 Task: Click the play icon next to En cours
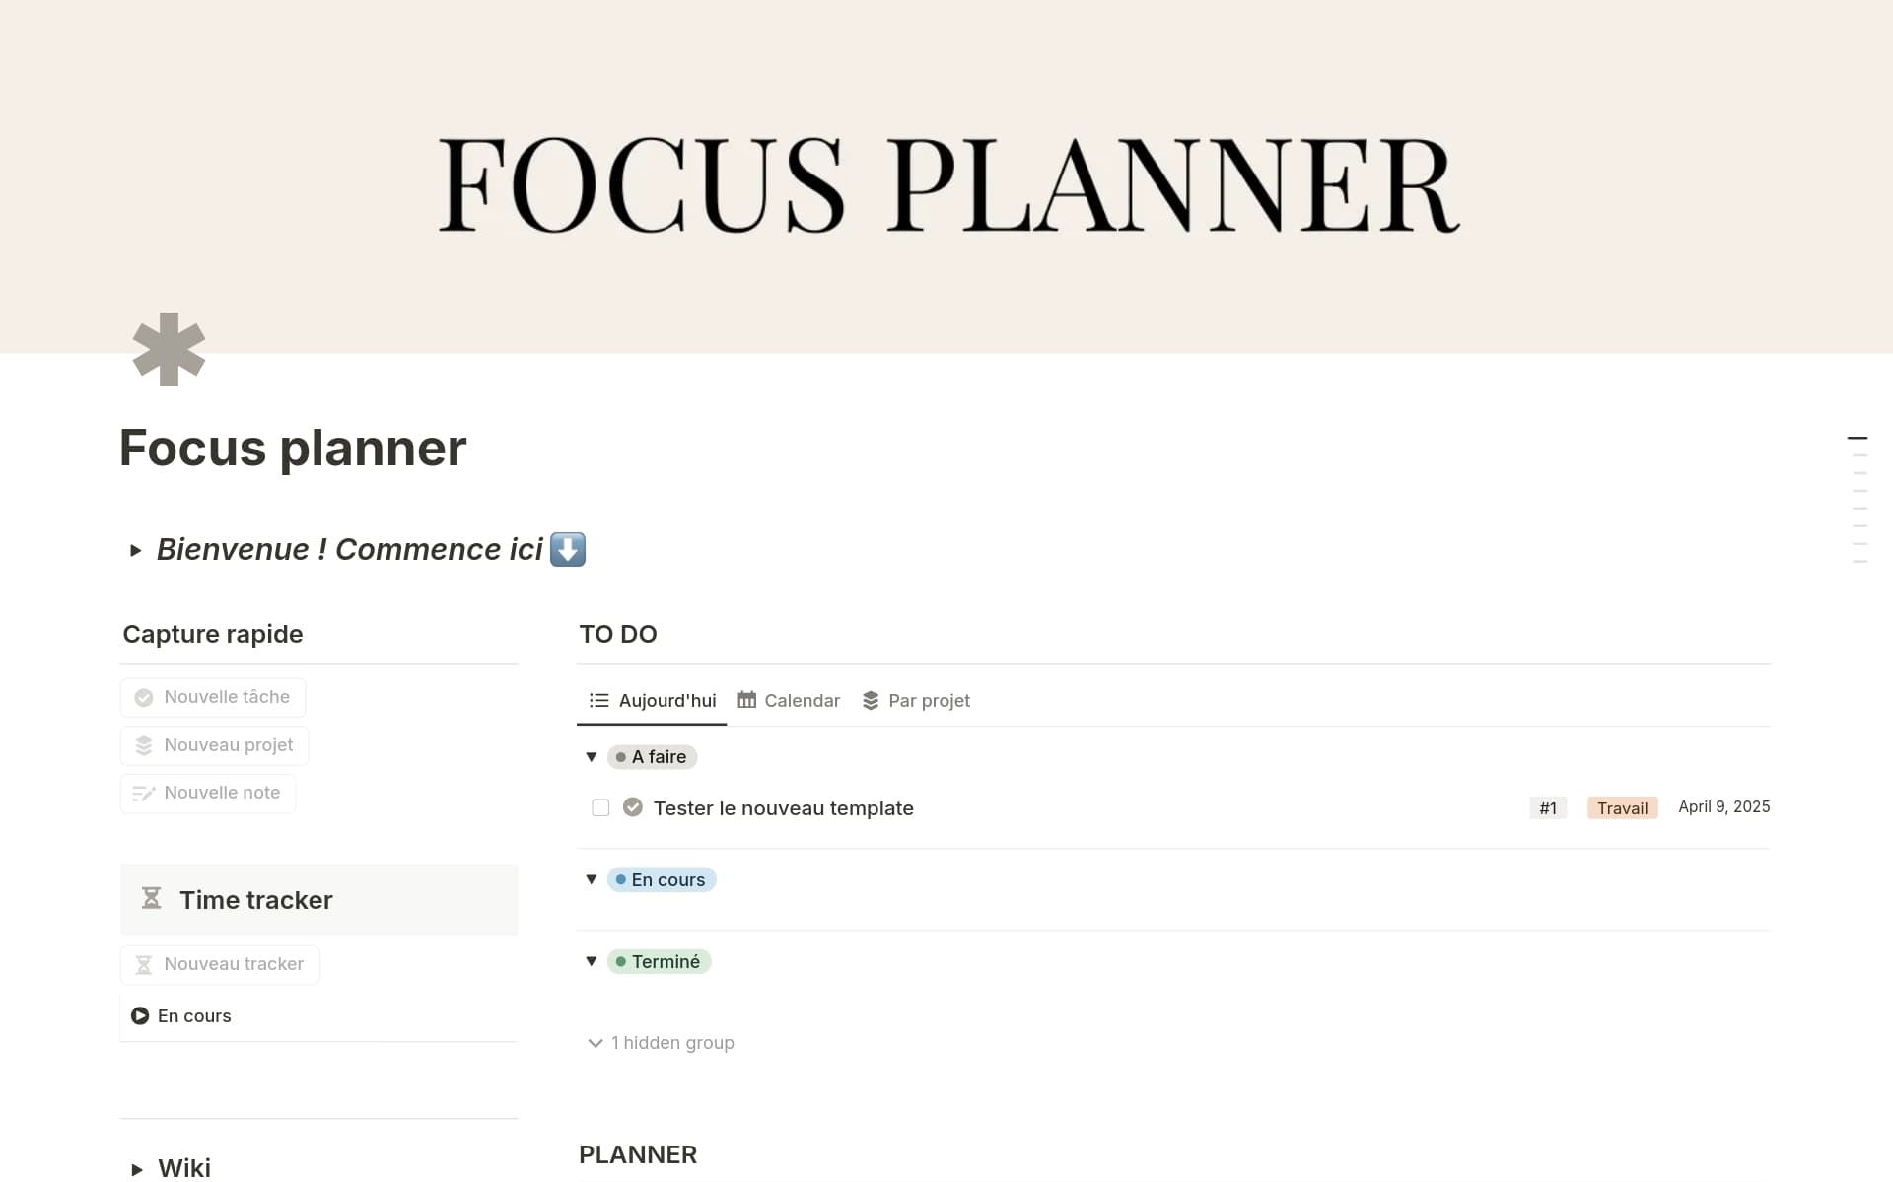click(x=140, y=1016)
